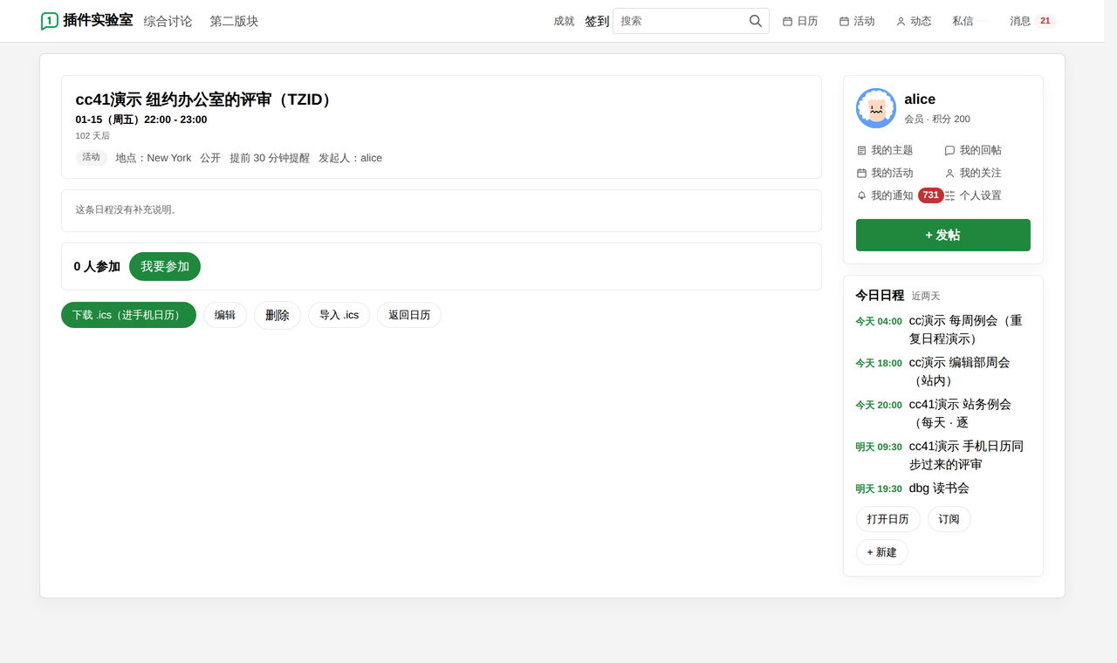This screenshot has height=663, width=1117.
Task: Click + 新建 to create a schedule
Action: 882,552
